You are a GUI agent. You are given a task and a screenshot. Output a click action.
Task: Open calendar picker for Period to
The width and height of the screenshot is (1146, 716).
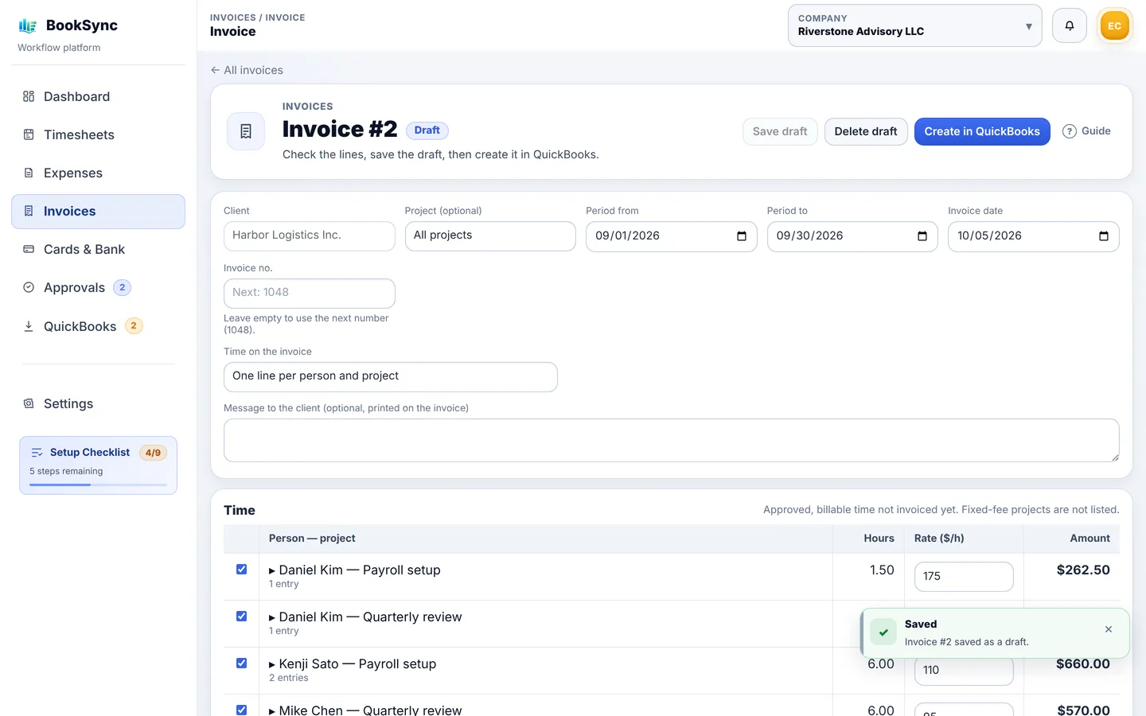pyautogui.click(x=922, y=236)
